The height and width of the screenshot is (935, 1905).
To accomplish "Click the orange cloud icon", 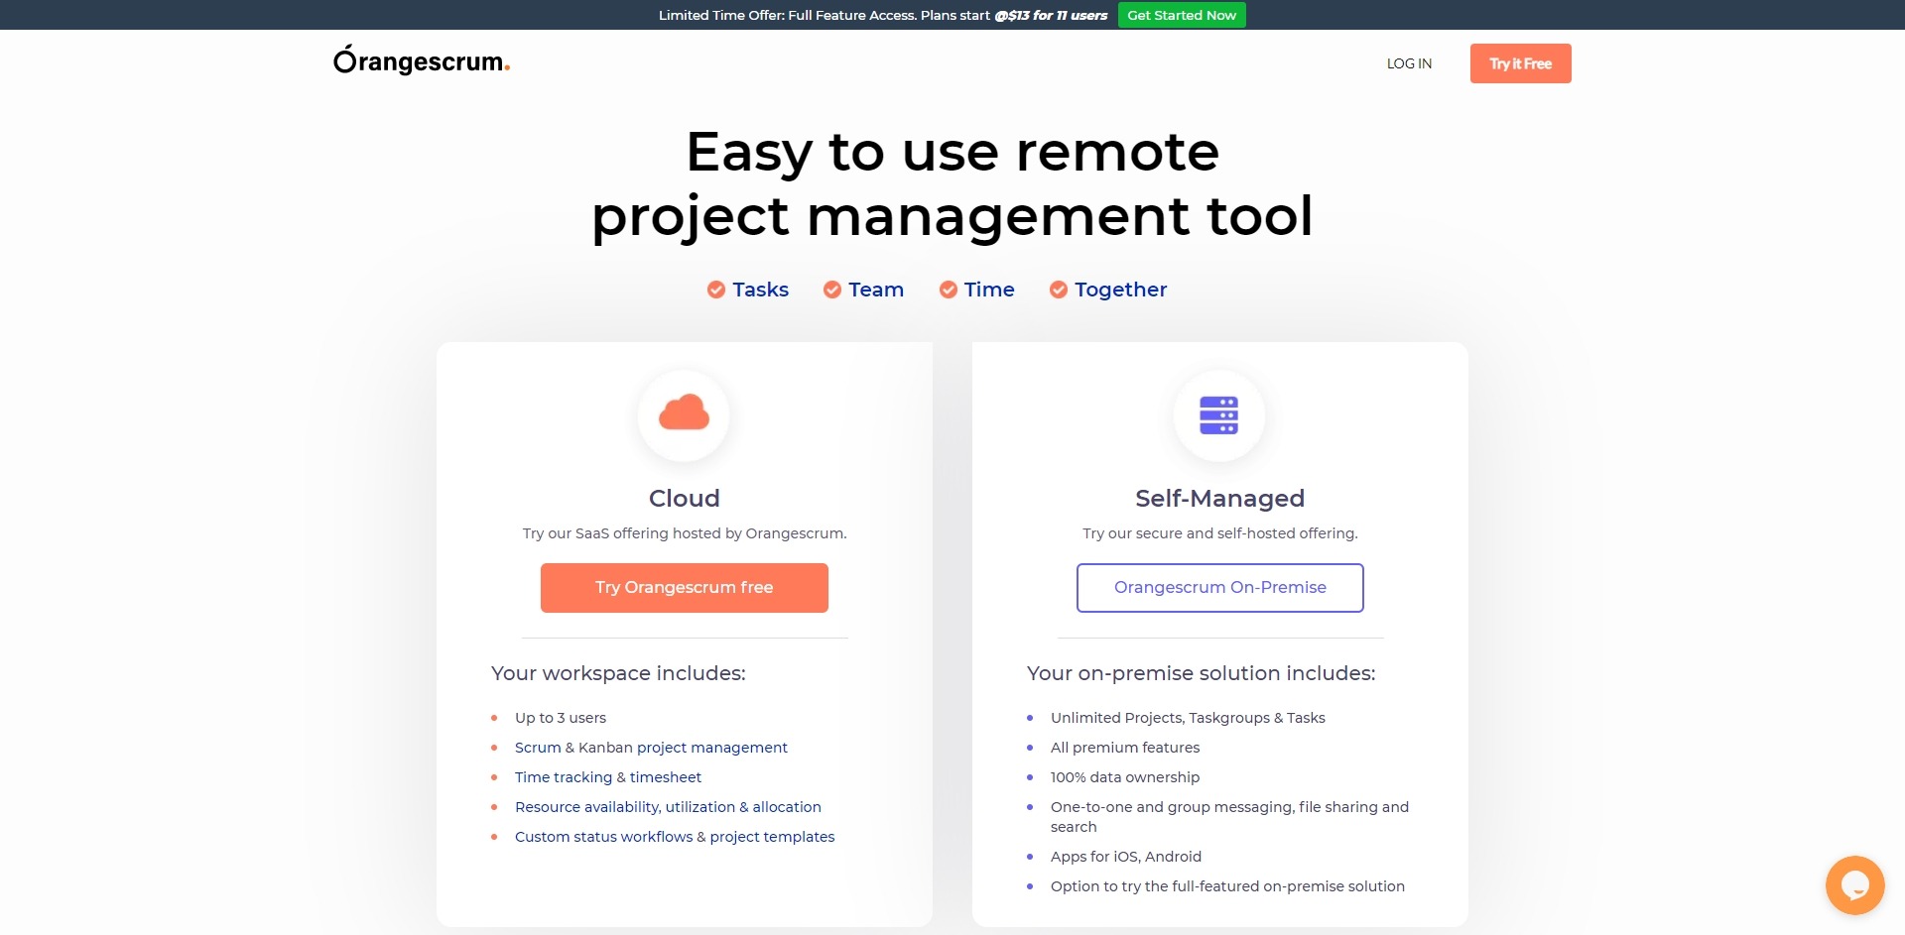I will tap(684, 413).
